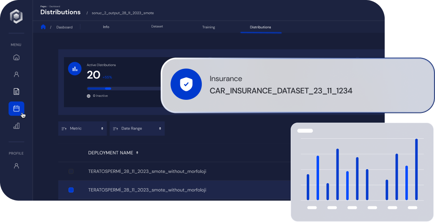The image size is (435, 222).
Task: Switch to the Info tab
Action: coord(106,27)
